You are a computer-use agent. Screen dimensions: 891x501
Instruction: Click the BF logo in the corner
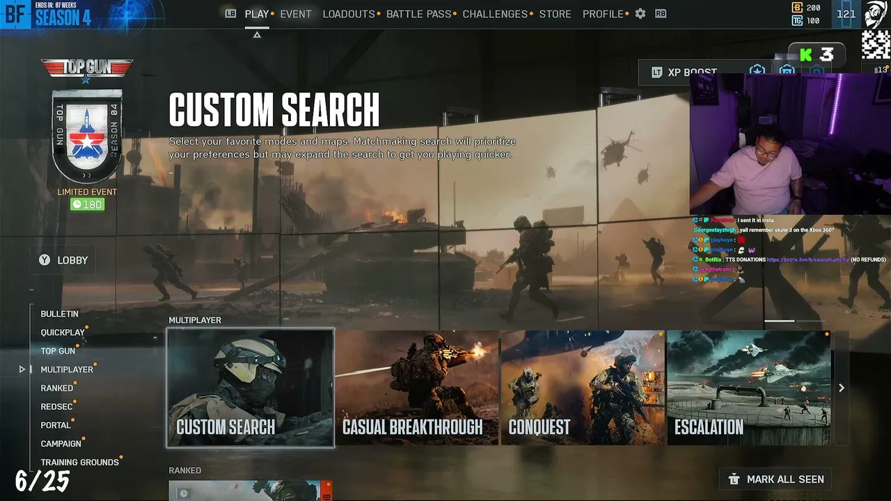click(15, 15)
